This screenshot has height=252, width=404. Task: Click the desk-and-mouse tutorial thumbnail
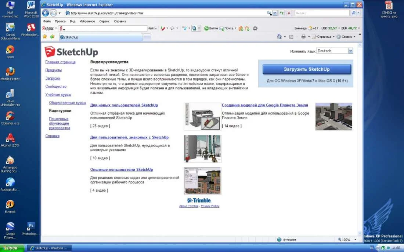pyautogui.click(x=202, y=116)
